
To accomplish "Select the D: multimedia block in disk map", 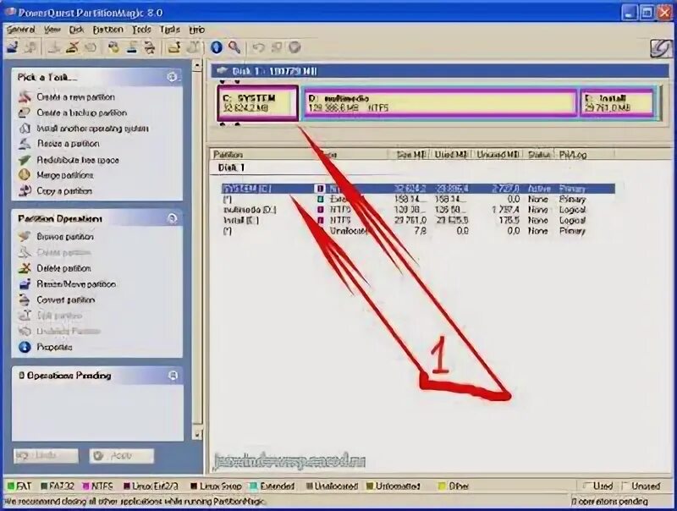I will tap(440, 103).
